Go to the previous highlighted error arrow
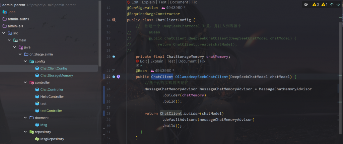 tap(332, 5)
